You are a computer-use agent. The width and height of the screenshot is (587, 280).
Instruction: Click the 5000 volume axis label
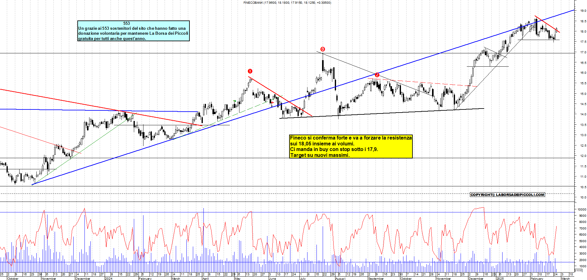[x=583, y=241]
